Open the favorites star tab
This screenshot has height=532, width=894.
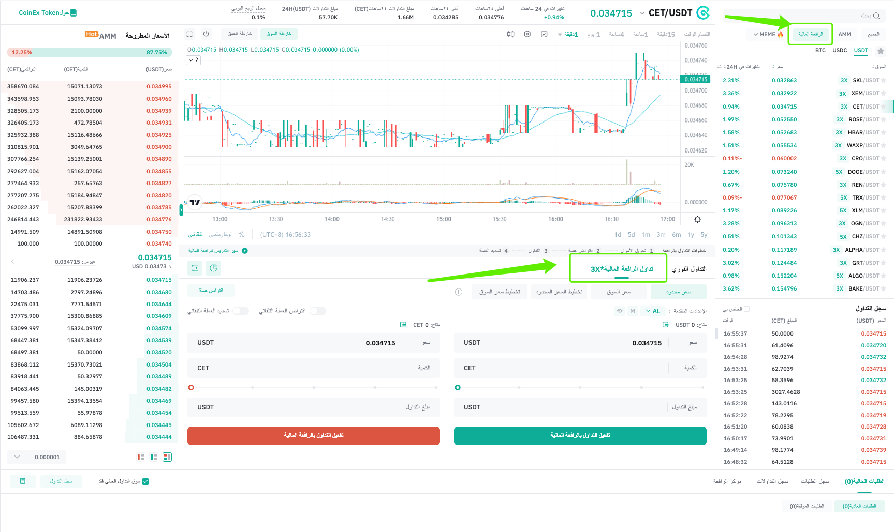click(x=881, y=51)
